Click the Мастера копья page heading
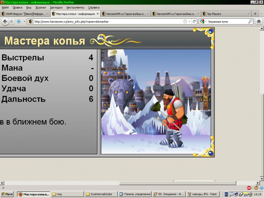This screenshot has height=198, width=264. [x=45, y=40]
